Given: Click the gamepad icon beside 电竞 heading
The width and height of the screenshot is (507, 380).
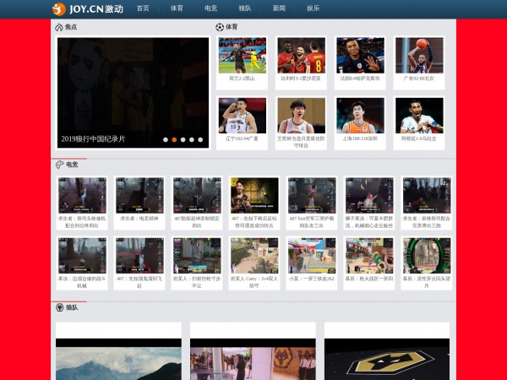Looking at the screenshot, I should [x=59, y=165].
